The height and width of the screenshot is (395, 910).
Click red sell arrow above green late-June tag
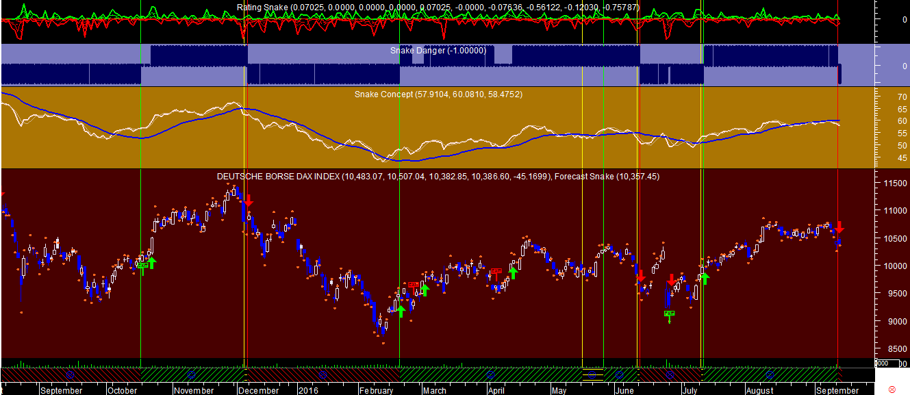(672, 279)
